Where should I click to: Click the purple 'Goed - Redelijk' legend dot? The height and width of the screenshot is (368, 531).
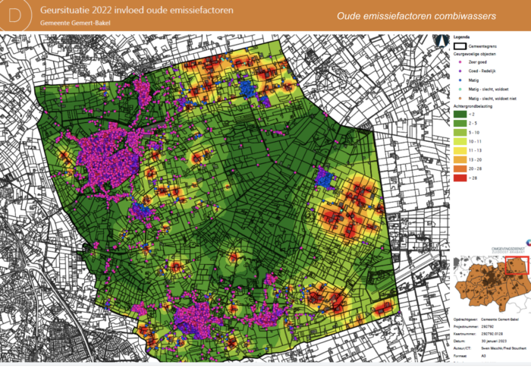pos(460,71)
